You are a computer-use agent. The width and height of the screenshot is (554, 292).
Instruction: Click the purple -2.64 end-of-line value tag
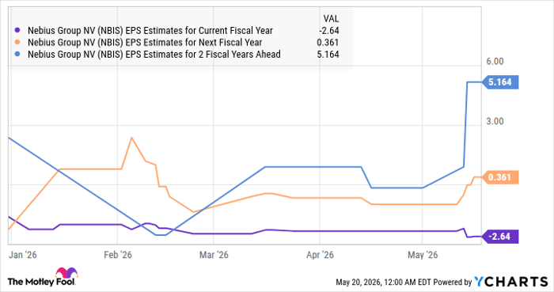pos(500,237)
